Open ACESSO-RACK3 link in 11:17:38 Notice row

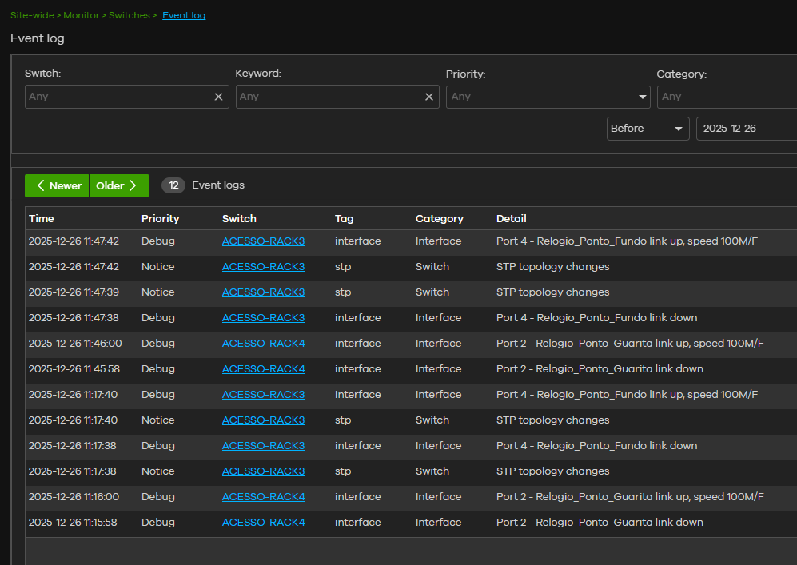click(263, 471)
